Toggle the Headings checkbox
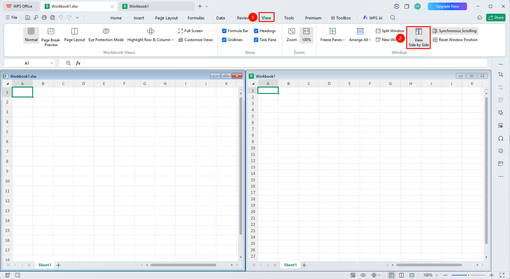 [x=256, y=31]
